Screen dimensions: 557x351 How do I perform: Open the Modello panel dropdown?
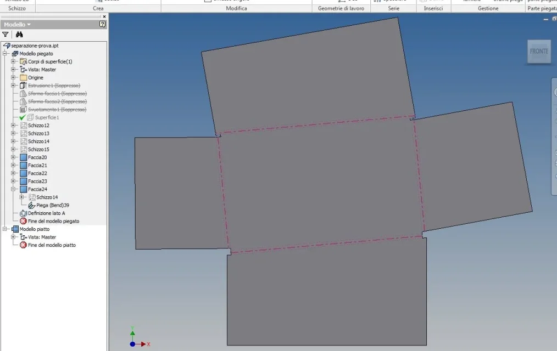click(18, 25)
